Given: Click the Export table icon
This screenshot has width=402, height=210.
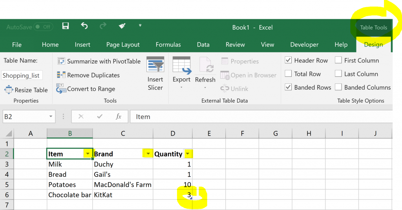Looking at the screenshot, I should (181, 65).
